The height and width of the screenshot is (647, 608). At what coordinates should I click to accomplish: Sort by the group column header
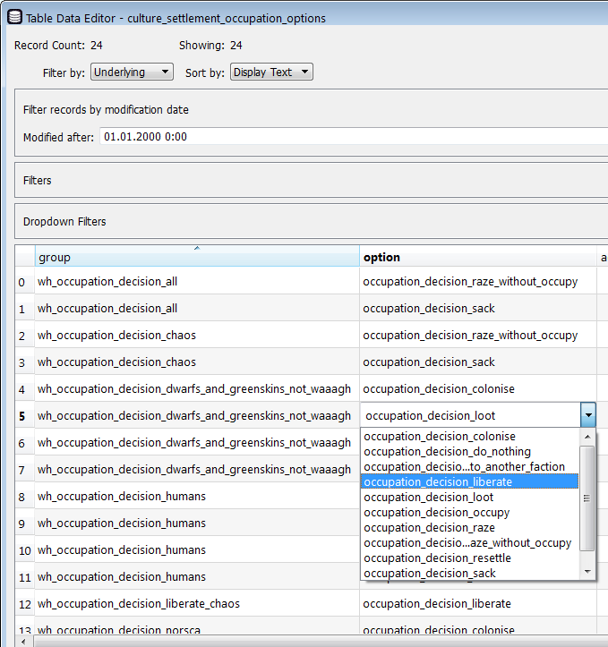pos(197,256)
